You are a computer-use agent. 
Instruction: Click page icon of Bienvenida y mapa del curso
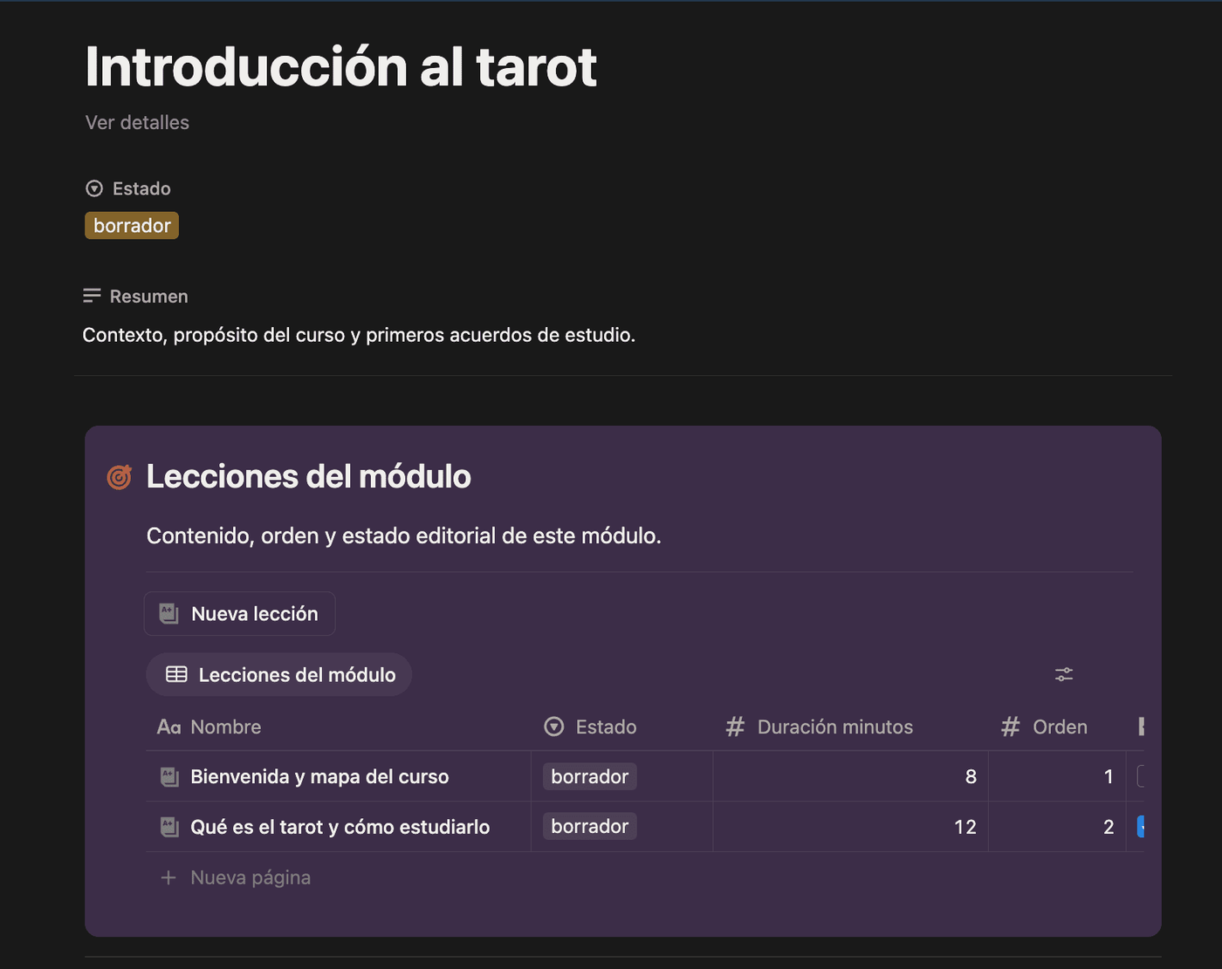tap(169, 776)
